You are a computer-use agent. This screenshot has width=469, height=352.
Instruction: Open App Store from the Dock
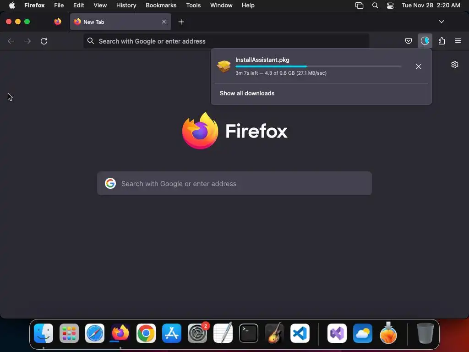pyautogui.click(x=172, y=333)
